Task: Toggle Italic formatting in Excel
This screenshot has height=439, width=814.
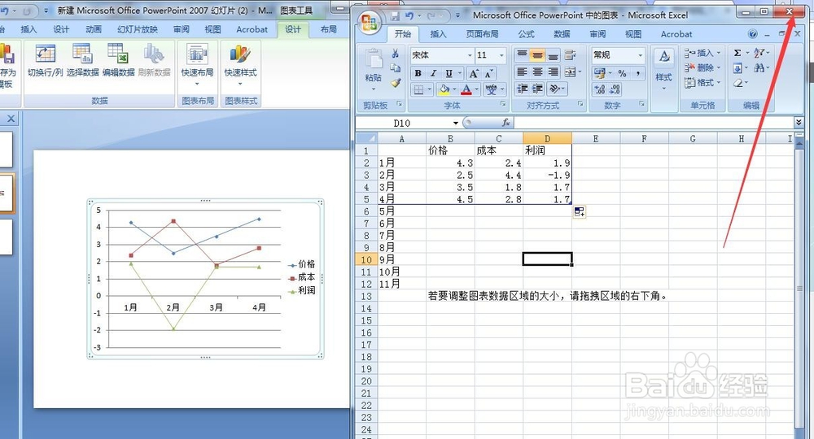Action: click(433, 73)
